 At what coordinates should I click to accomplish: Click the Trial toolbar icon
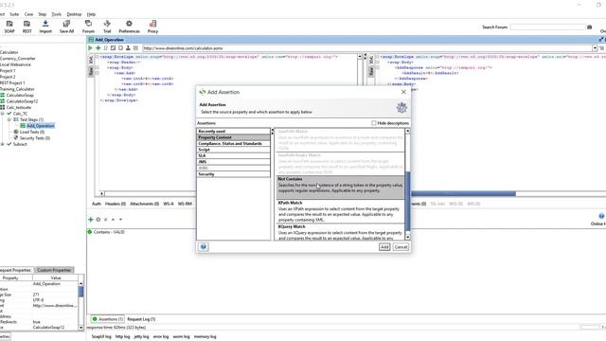pos(107,24)
